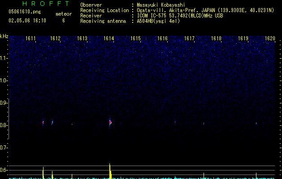Click time axis label 1612

(x=55, y=38)
